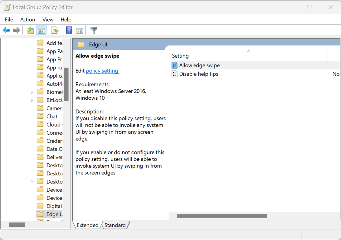Select the AutoPl tree item
The width and height of the screenshot is (341, 240).
coord(54,84)
